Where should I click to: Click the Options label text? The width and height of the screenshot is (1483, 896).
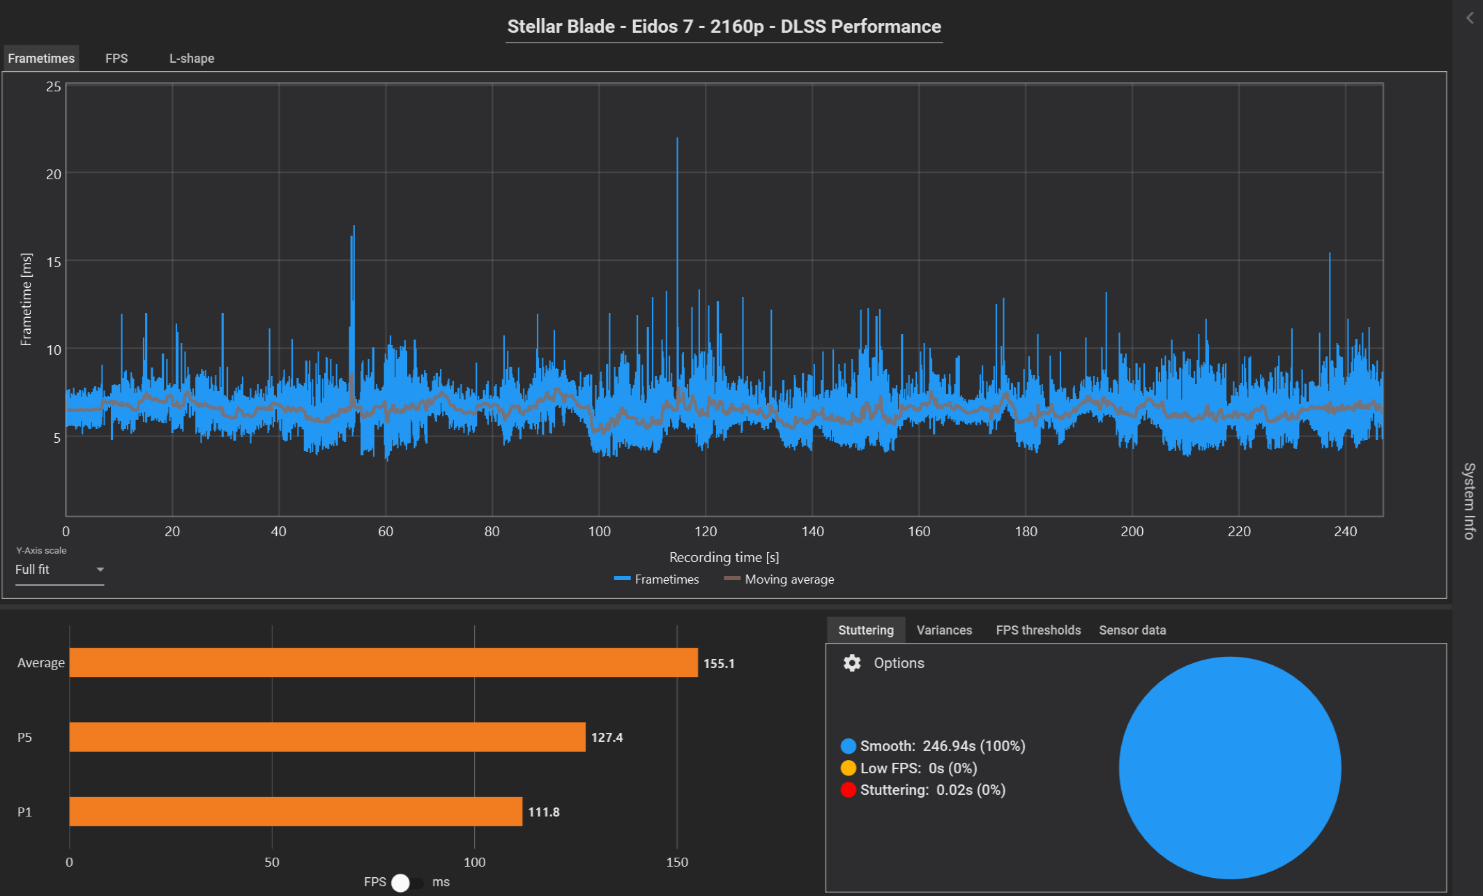pyautogui.click(x=899, y=663)
